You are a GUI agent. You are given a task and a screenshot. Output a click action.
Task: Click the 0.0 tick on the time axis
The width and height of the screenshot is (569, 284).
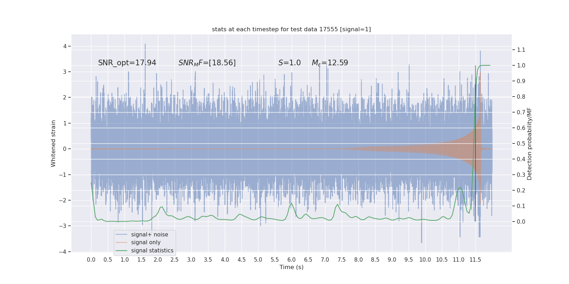pyautogui.click(x=91, y=260)
